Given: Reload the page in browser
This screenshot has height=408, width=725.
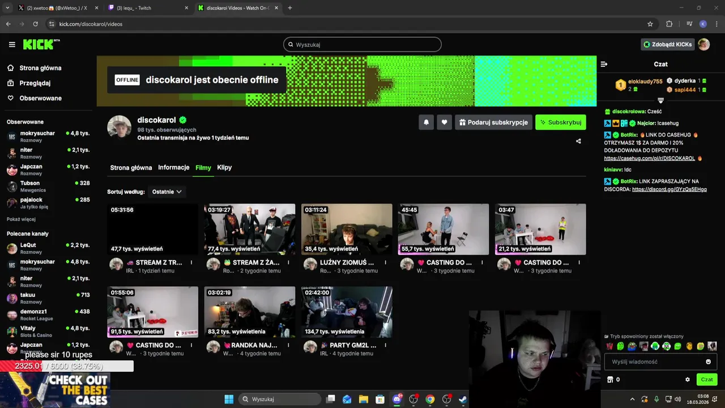Looking at the screenshot, I should tap(35, 24).
